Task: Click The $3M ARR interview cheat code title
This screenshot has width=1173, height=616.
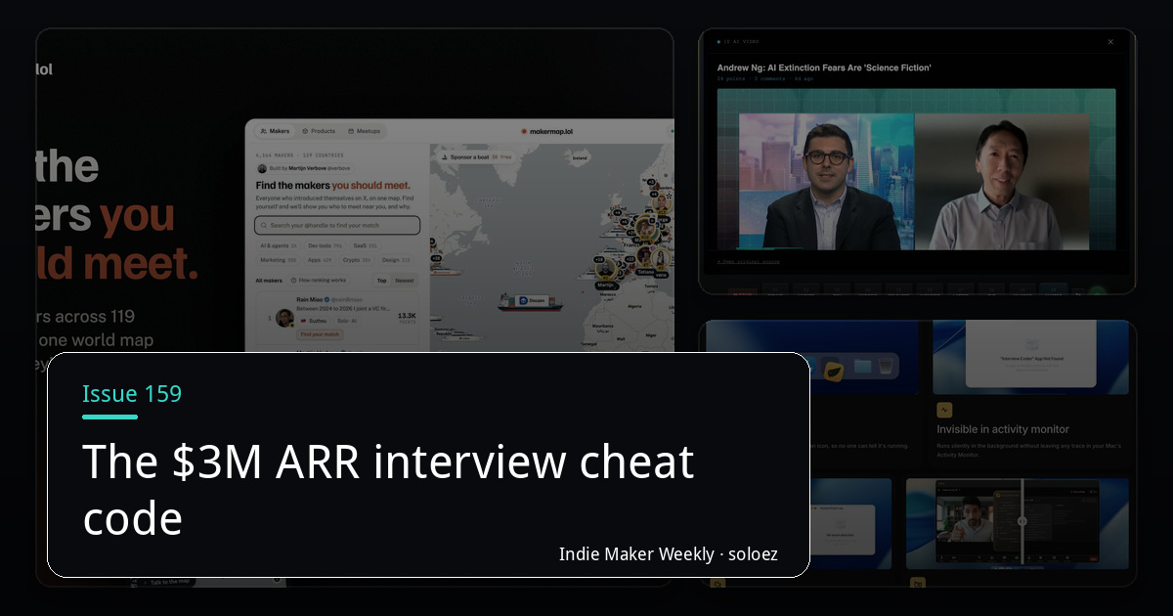Action: click(x=388, y=490)
